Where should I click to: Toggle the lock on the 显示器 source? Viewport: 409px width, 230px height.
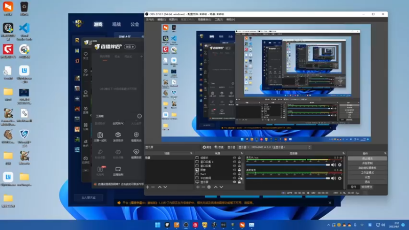click(239, 182)
